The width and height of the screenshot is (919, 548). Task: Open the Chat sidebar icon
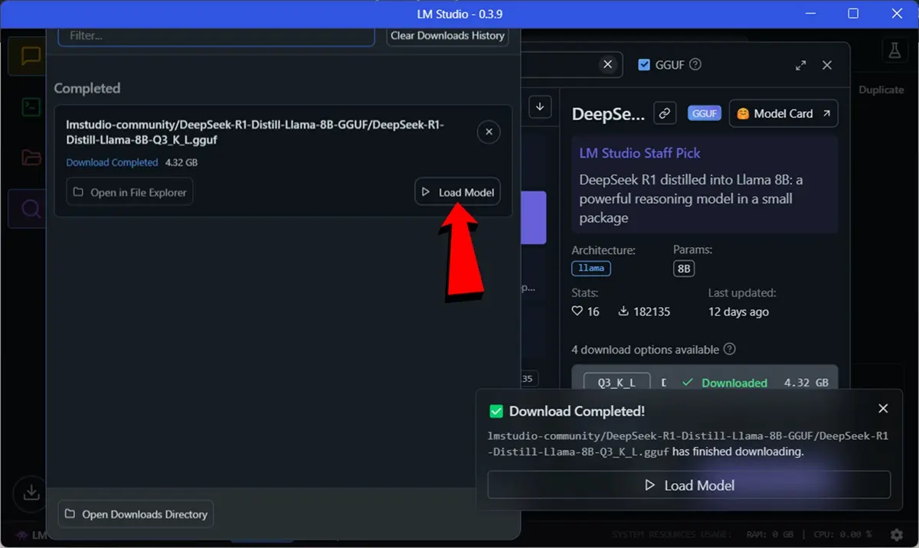(x=31, y=57)
